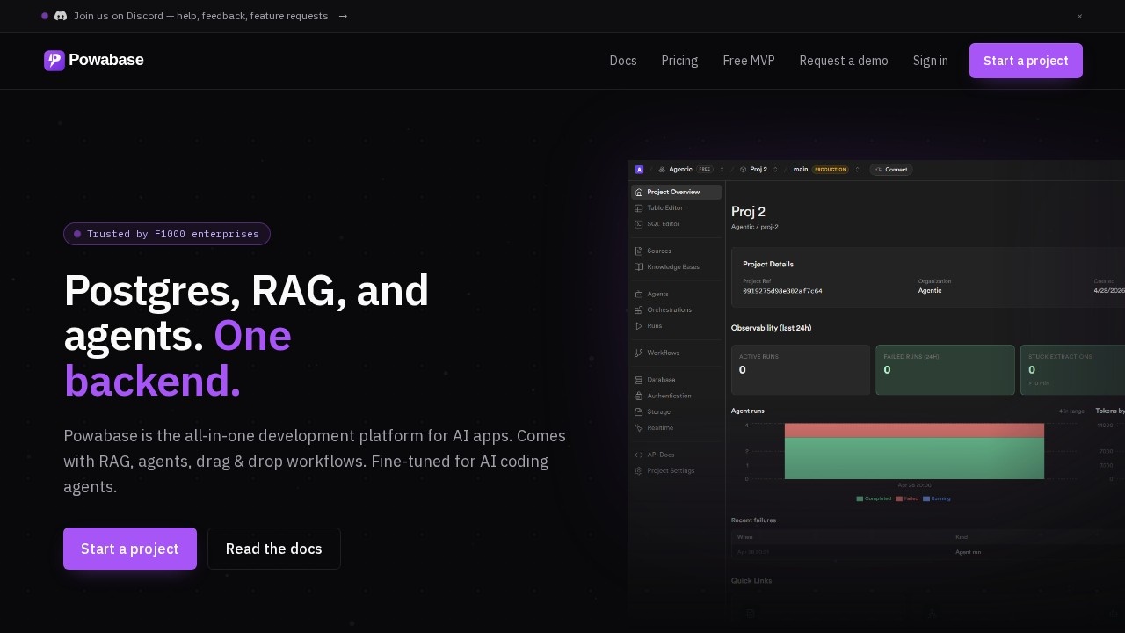This screenshot has height=633, width=1125.
Task: Expand the main branch switcher
Action: [858, 170]
